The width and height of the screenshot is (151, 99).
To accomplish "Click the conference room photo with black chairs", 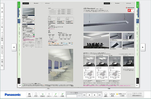I will point(96,40).
